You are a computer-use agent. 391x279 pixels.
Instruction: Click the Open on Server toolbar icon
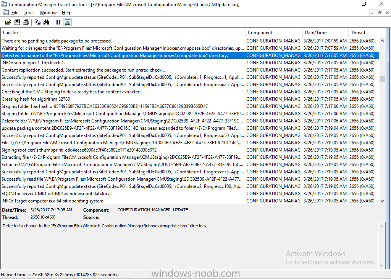coord(17,22)
